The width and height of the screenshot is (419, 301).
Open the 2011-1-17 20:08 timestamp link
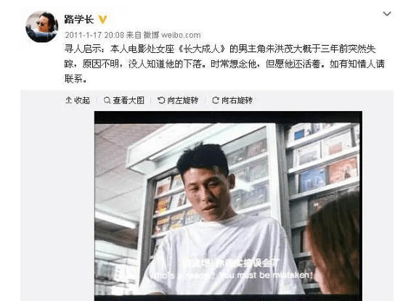pos(94,35)
